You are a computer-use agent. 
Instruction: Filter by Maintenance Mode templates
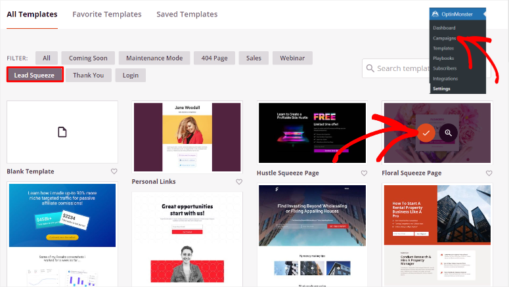154,58
